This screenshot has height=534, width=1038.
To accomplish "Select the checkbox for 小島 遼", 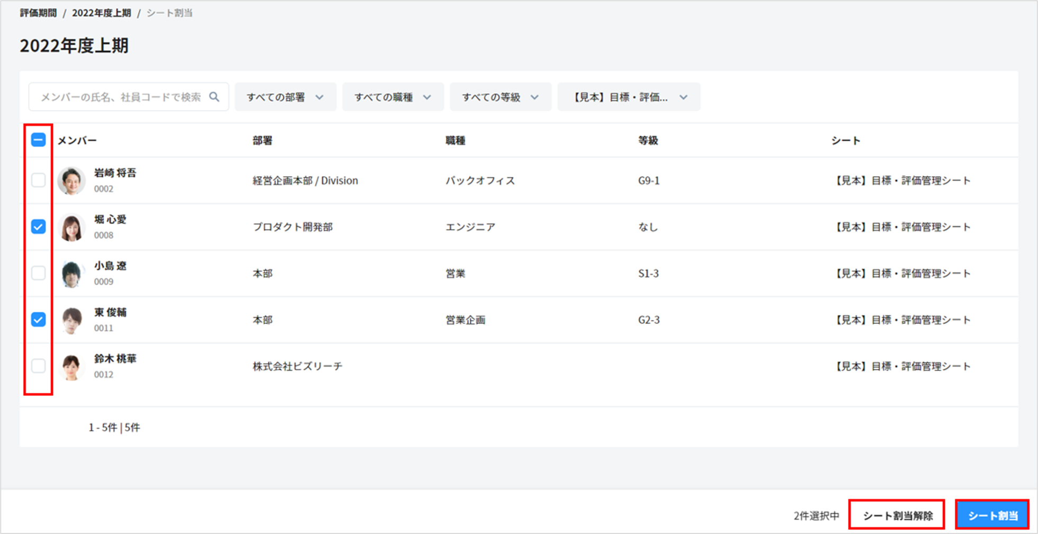I will pyautogui.click(x=38, y=274).
